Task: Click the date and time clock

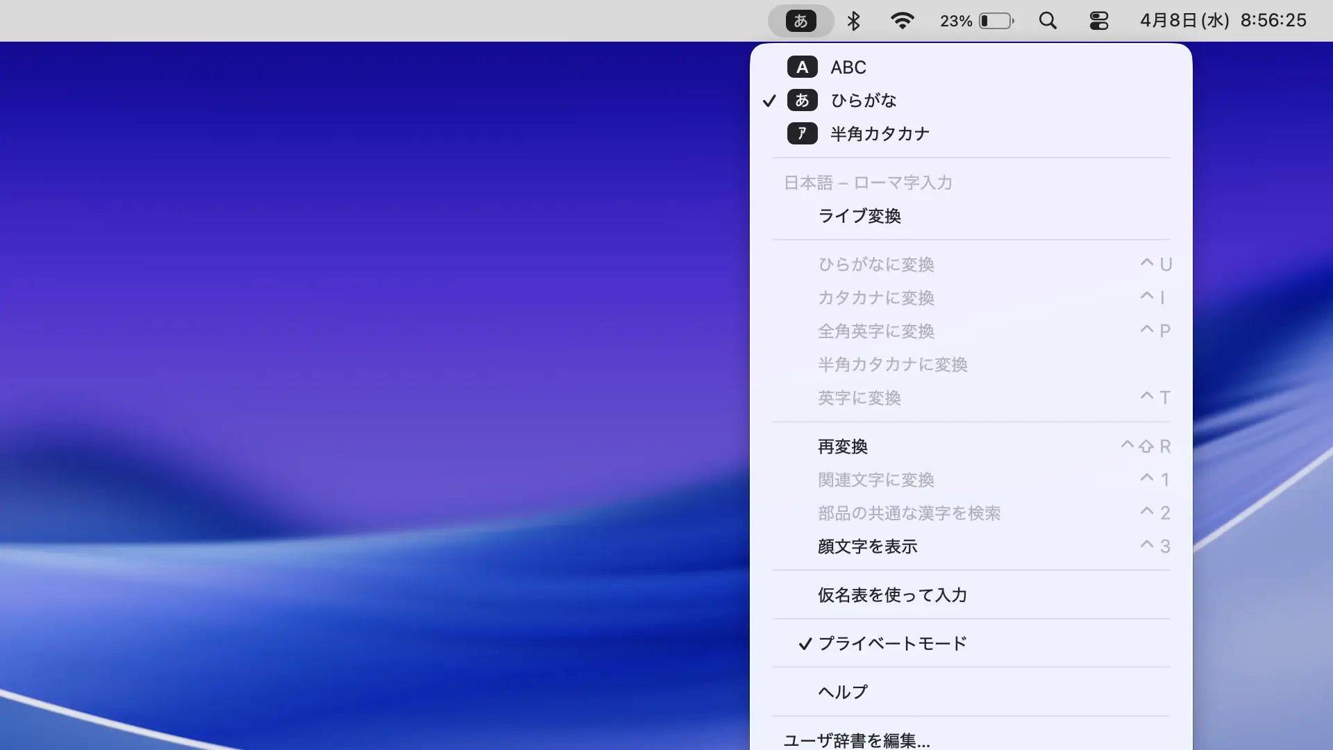Action: tap(1223, 21)
